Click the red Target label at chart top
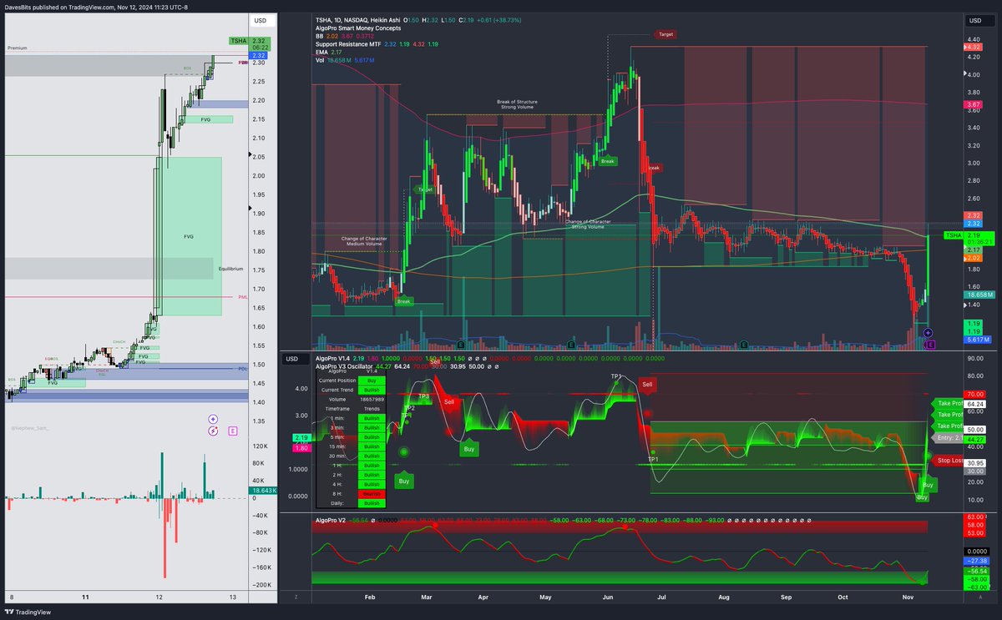Viewport: 1002px width, 620px height. point(665,34)
